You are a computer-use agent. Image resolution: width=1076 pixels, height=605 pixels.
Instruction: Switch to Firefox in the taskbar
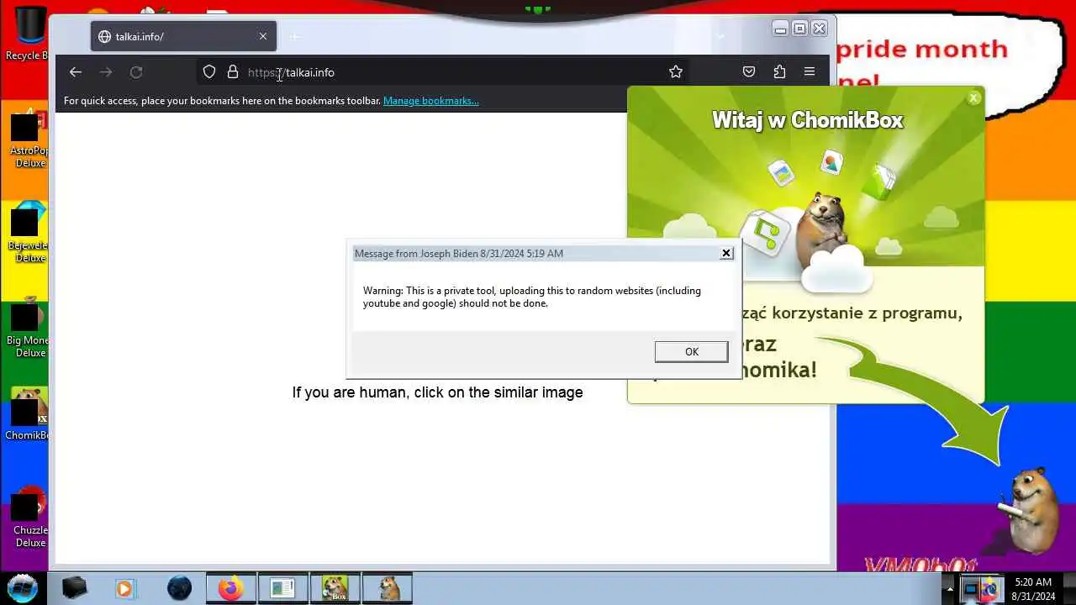[230, 588]
